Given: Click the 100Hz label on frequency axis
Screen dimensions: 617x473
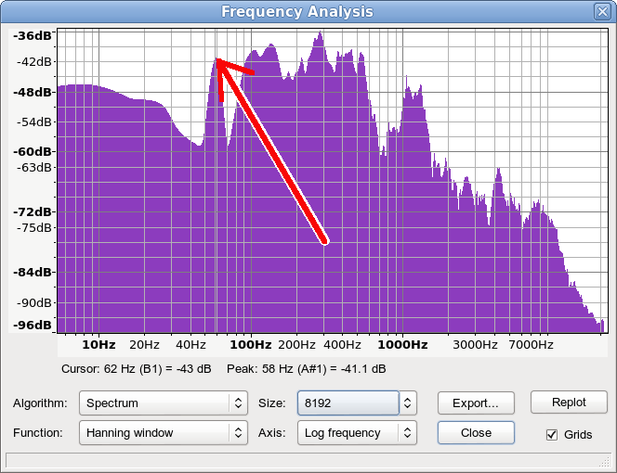Looking at the screenshot, I should (x=250, y=345).
